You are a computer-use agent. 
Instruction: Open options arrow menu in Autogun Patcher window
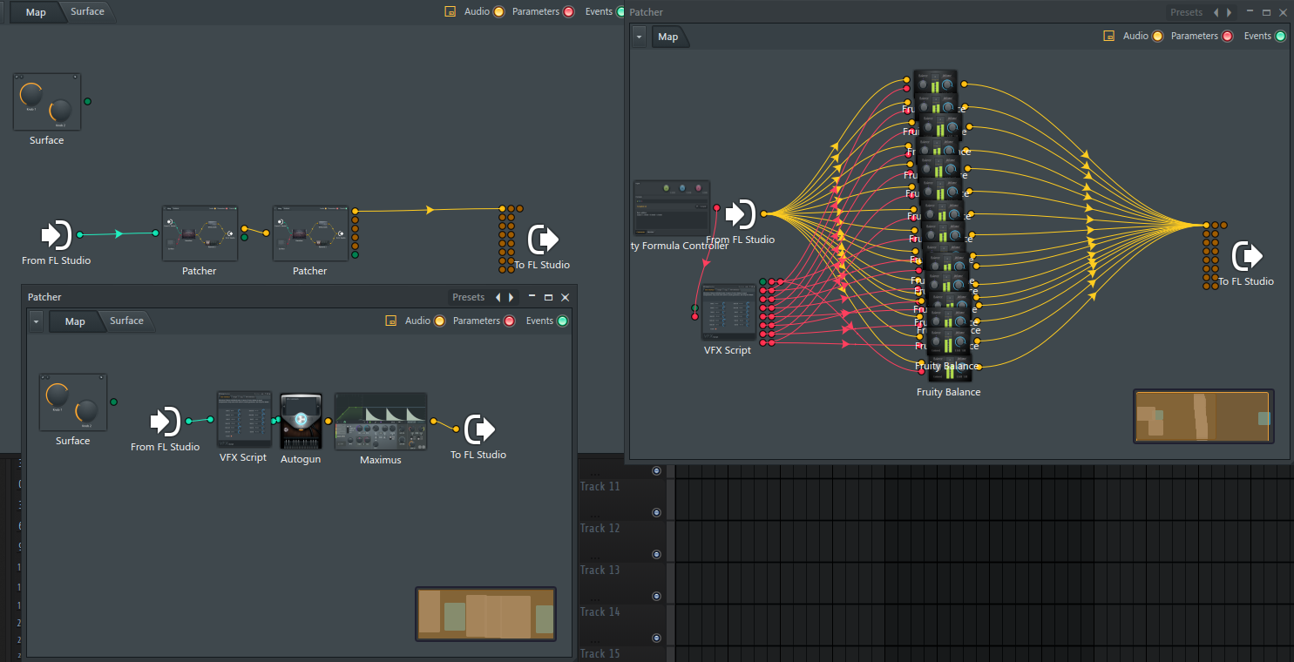(x=36, y=322)
